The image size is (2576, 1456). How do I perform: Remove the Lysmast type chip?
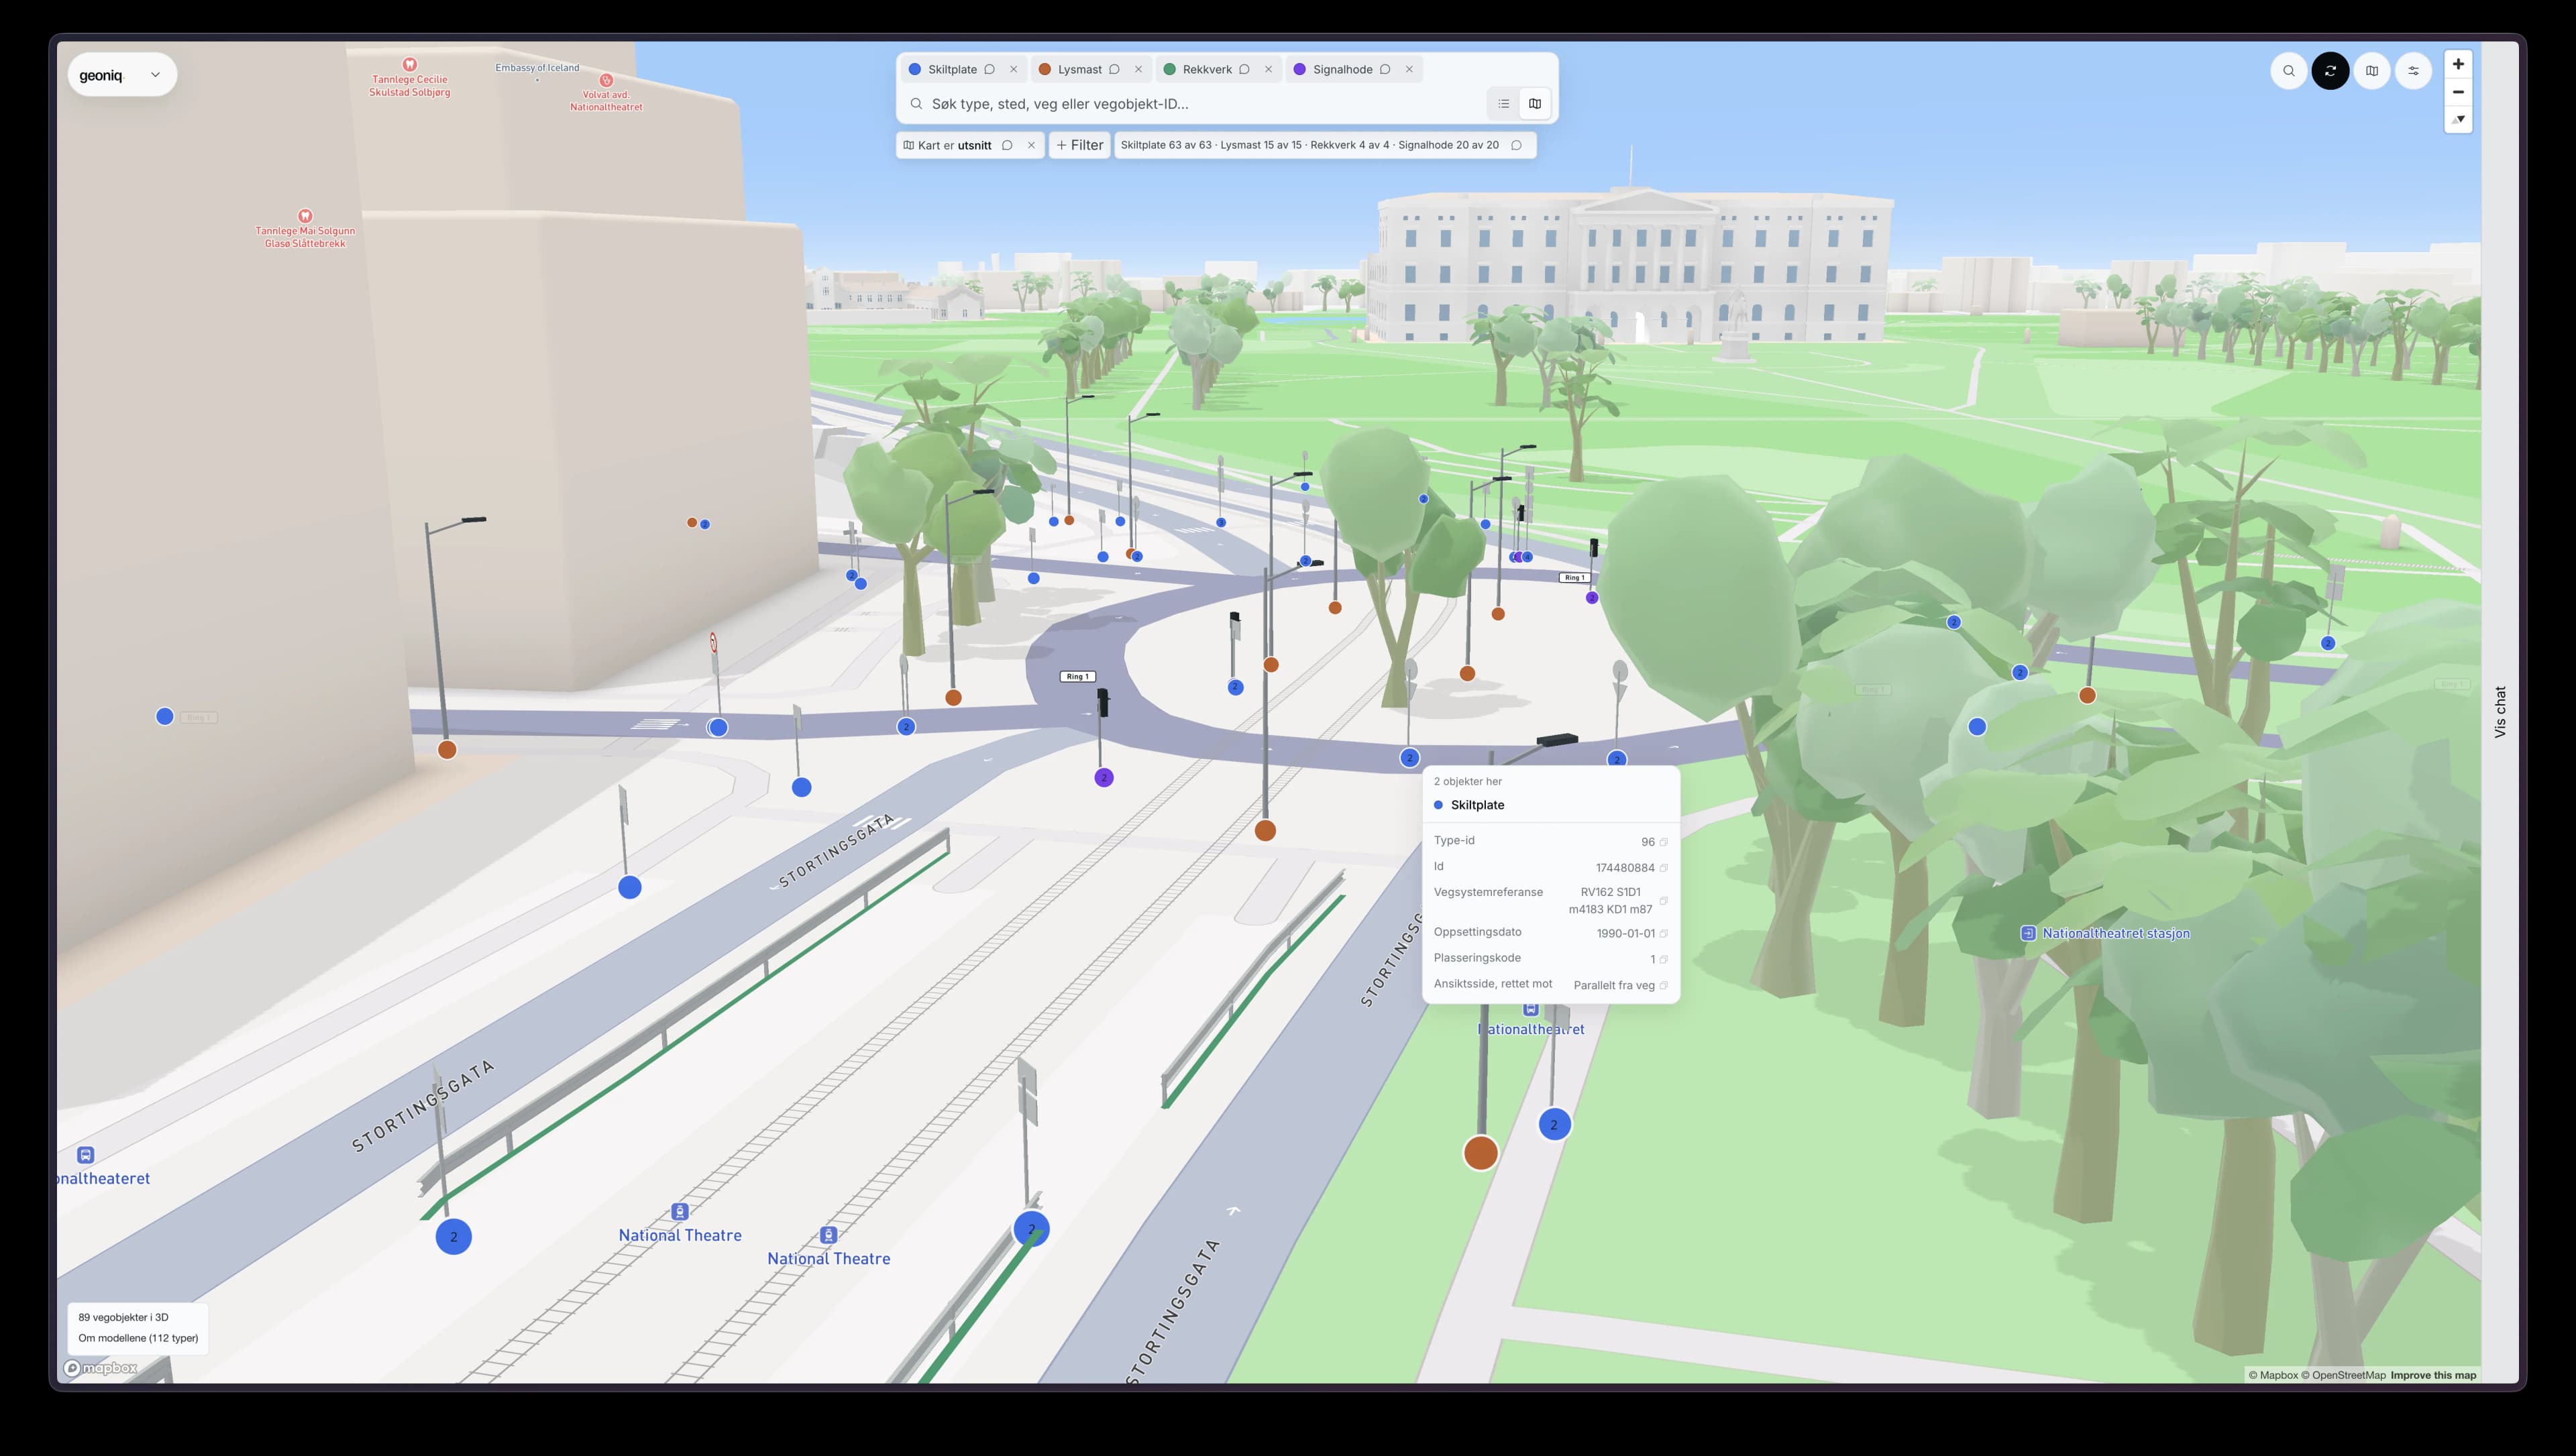tap(1138, 69)
